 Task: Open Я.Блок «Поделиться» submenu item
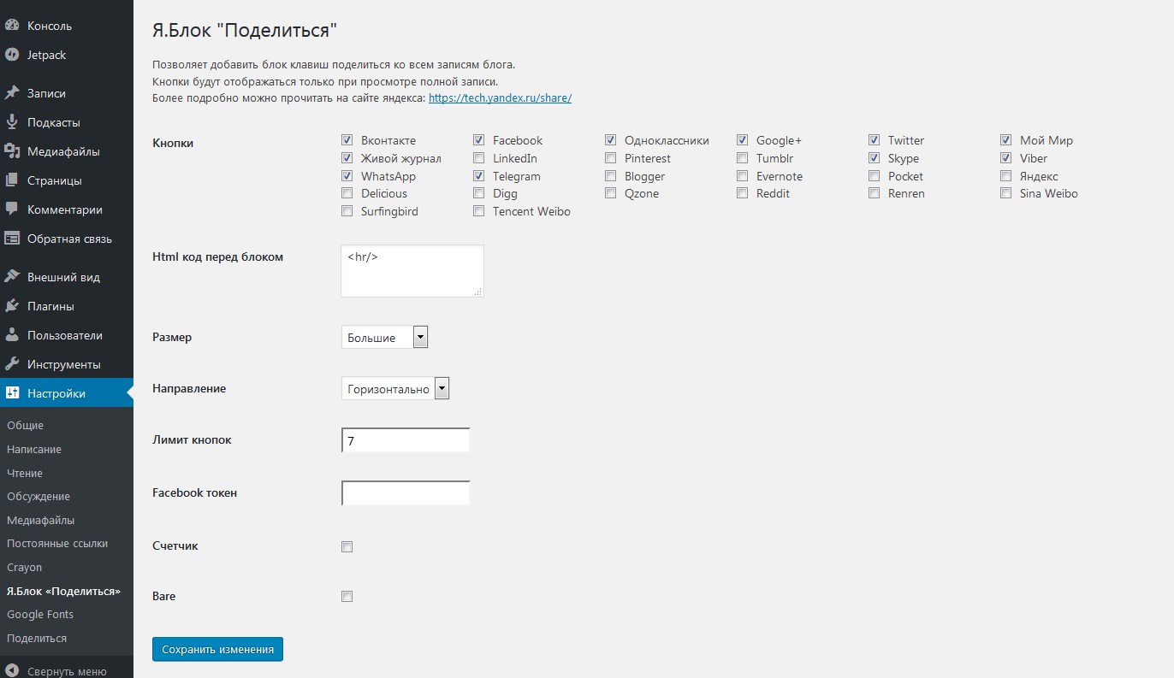(63, 591)
